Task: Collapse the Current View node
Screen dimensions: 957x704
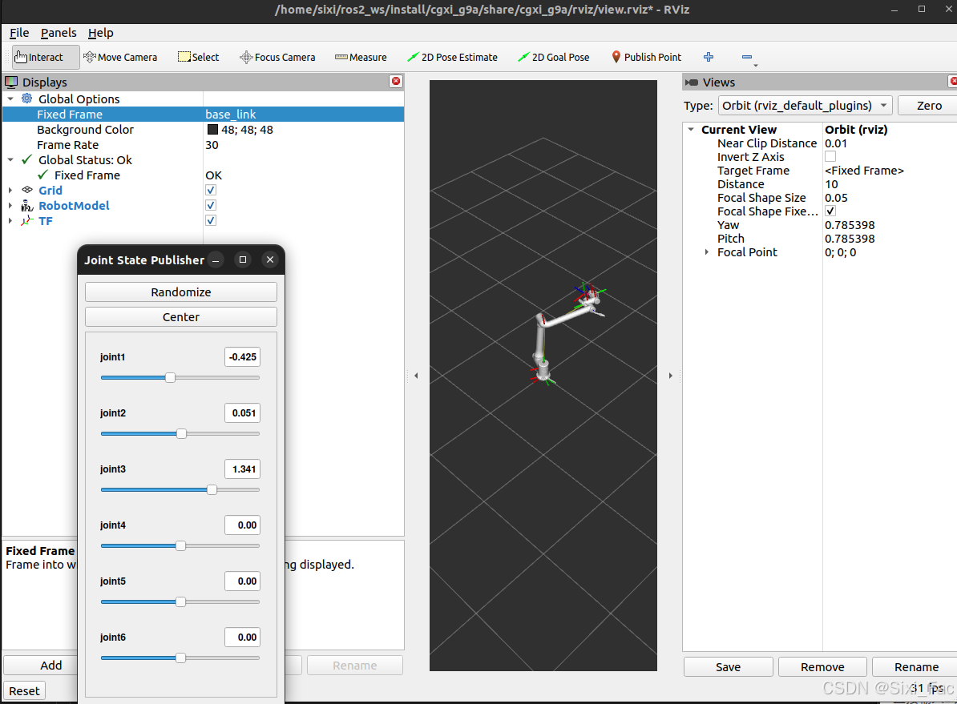Action: point(691,129)
